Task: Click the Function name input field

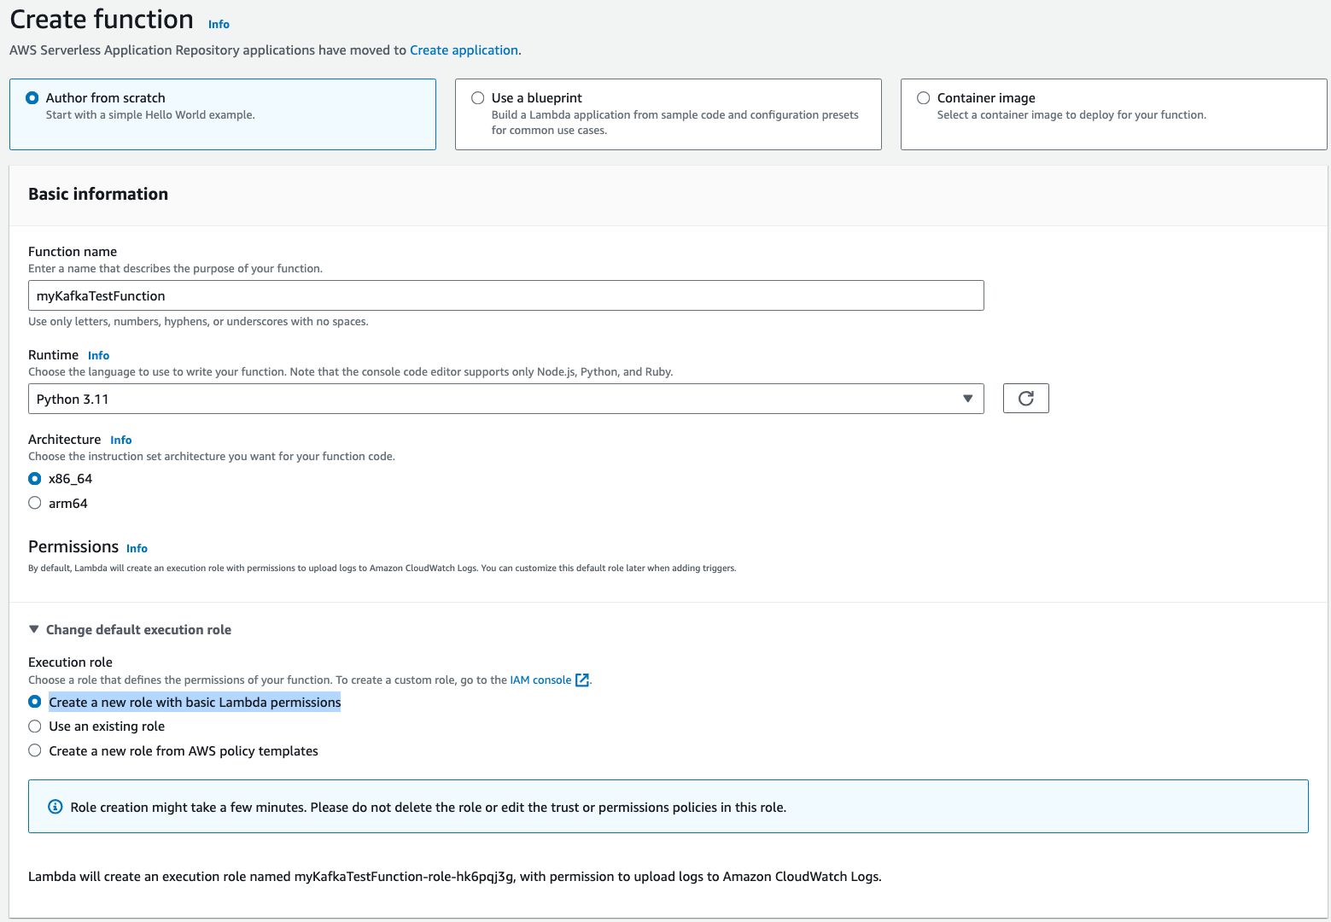Action: pyautogui.click(x=505, y=295)
